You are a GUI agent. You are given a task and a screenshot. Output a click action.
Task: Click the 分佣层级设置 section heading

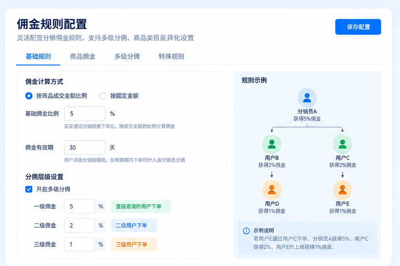[44, 177]
